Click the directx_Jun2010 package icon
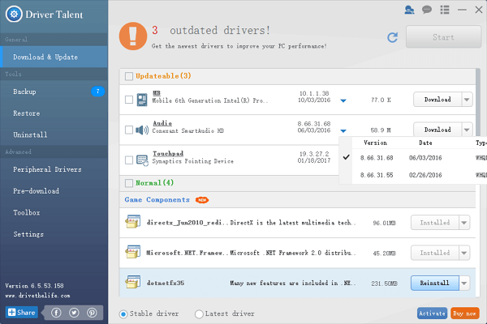487x324 pixels. pyautogui.click(x=133, y=222)
